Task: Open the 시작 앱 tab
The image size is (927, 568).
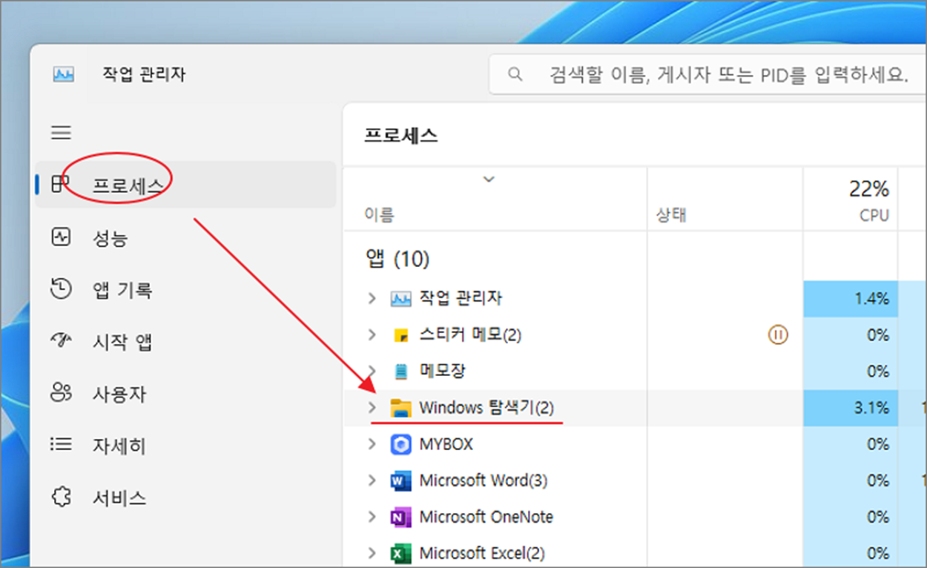Action: coord(185,341)
